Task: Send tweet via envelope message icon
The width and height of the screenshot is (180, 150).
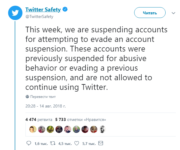Action: pos(101,143)
